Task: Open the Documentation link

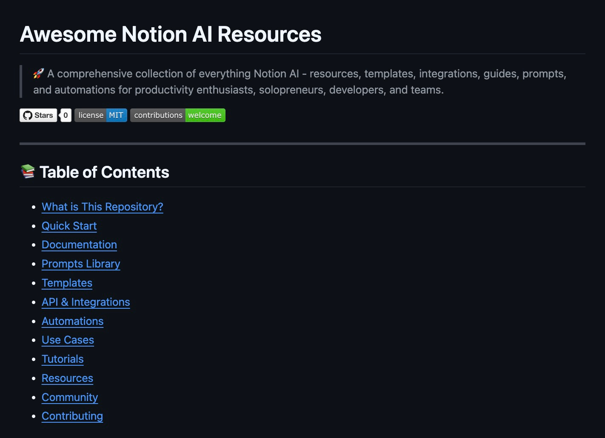Action: (x=79, y=245)
